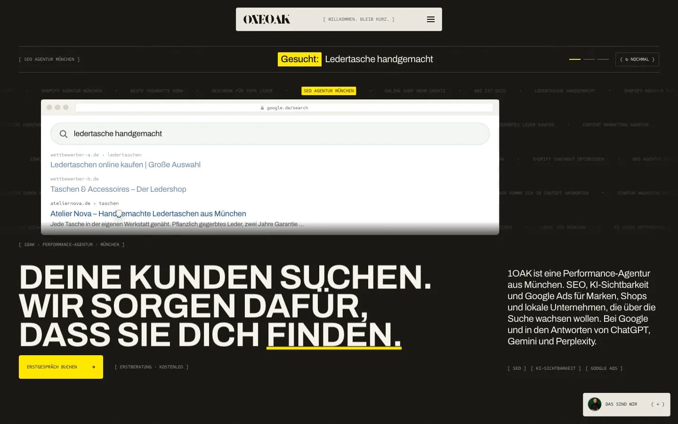Viewport: 678px width, 424px height.
Task: Click the arrow icon in Erstgespräch button
Action: (x=93, y=367)
